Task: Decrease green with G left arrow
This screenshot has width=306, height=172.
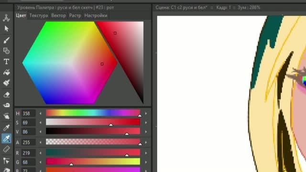Action: pos(40,162)
